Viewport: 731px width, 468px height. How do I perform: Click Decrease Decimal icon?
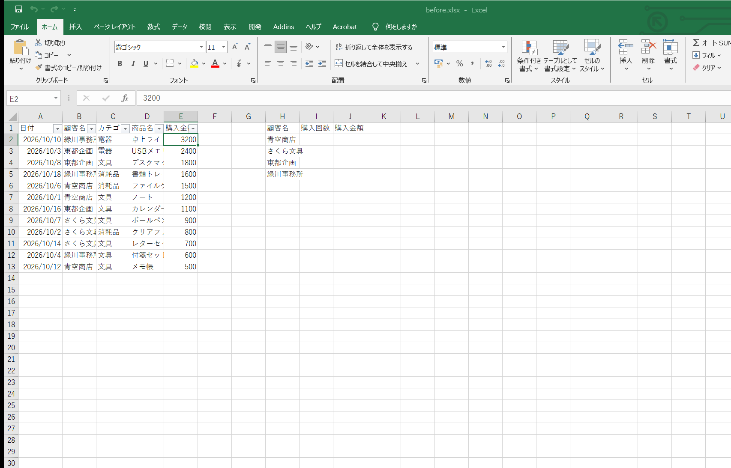(501, 63)
